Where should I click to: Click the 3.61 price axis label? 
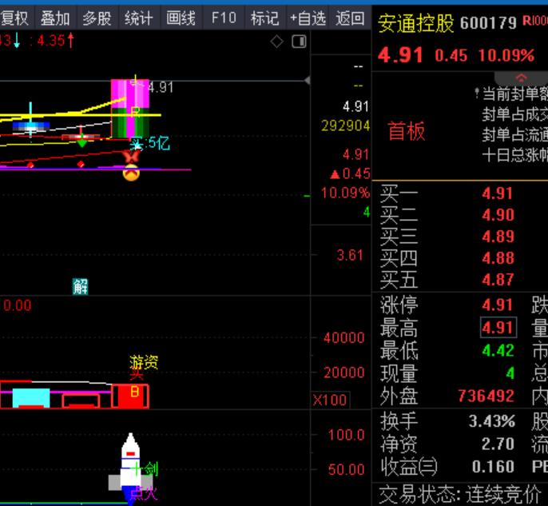[350, 255]
